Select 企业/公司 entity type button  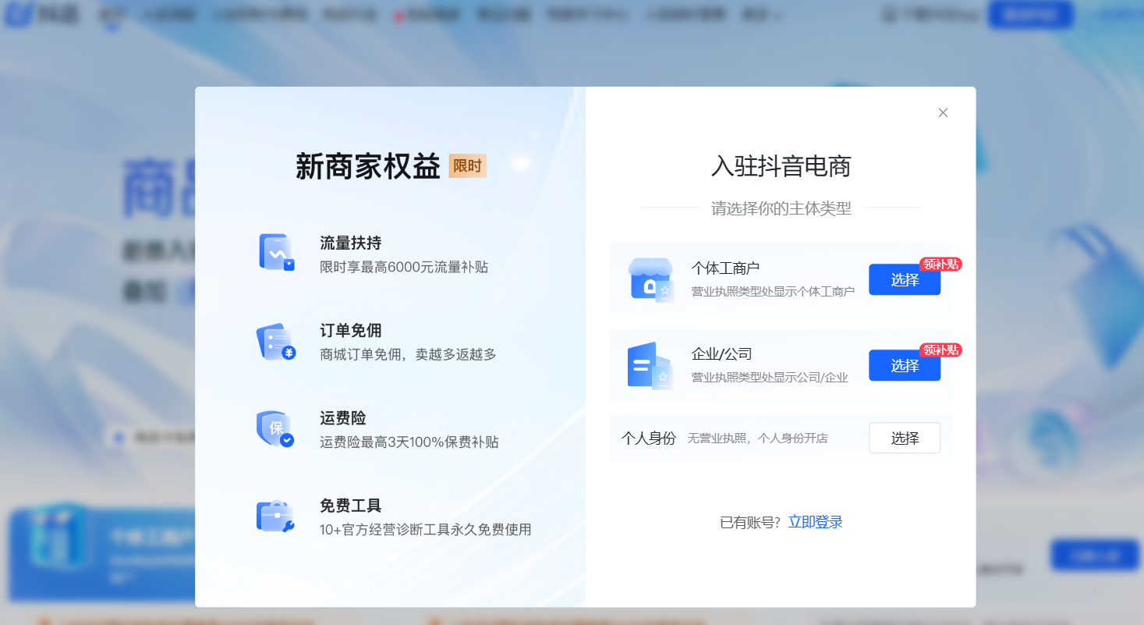905,365
